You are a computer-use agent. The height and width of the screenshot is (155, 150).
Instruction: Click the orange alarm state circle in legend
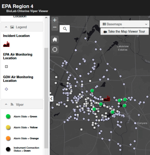click(x=8, y=138)
